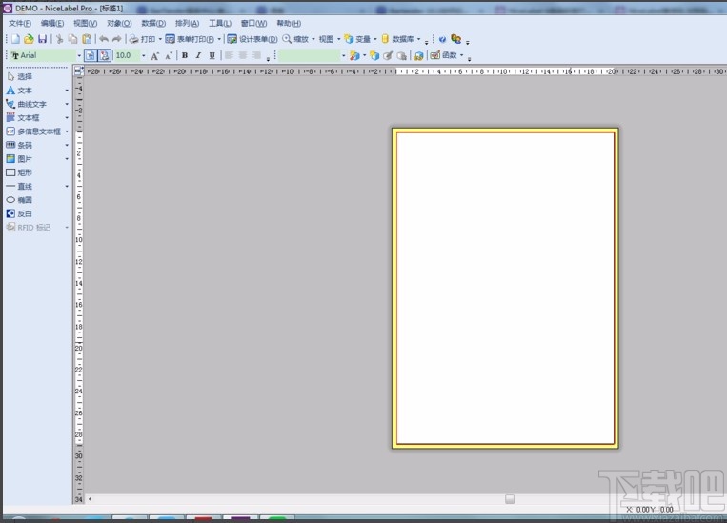Expand the 条码 barcode tool arrow
Screen dimensions: 727x523
pos(67,145)
